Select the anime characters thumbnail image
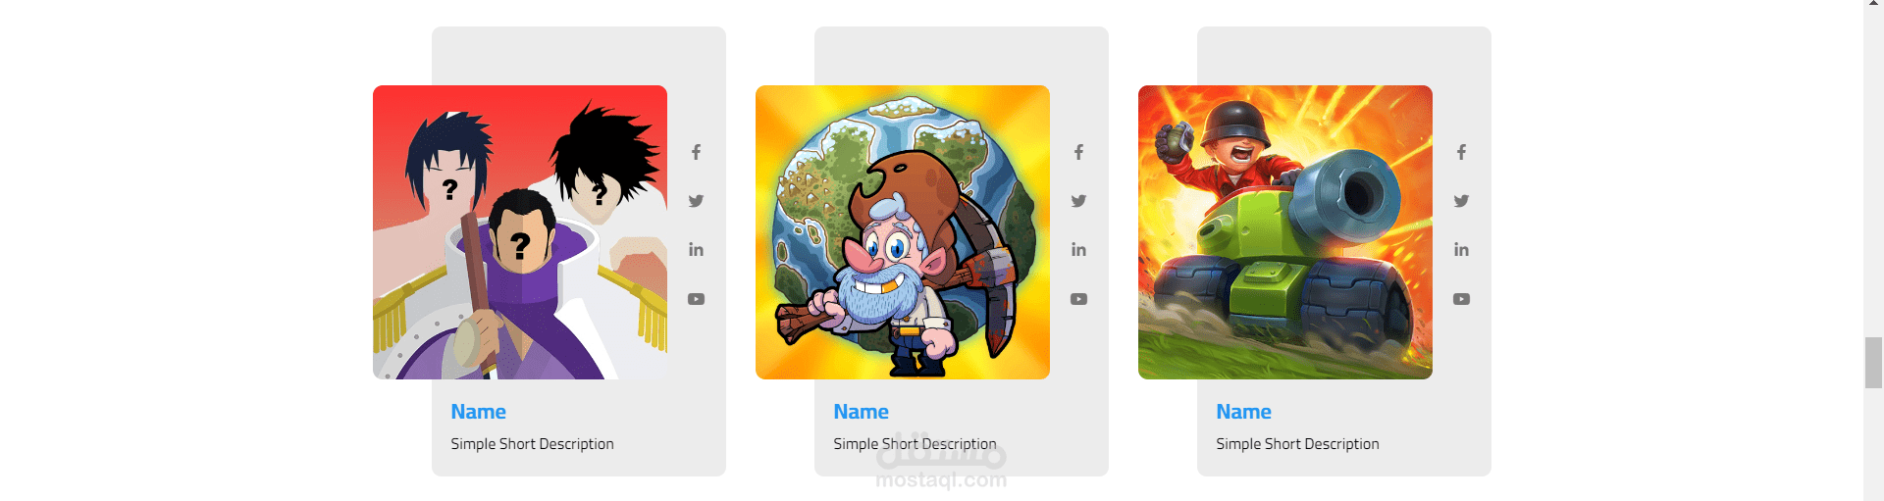This screenshot has height=501, width=1884. click(x=520, y=232)
